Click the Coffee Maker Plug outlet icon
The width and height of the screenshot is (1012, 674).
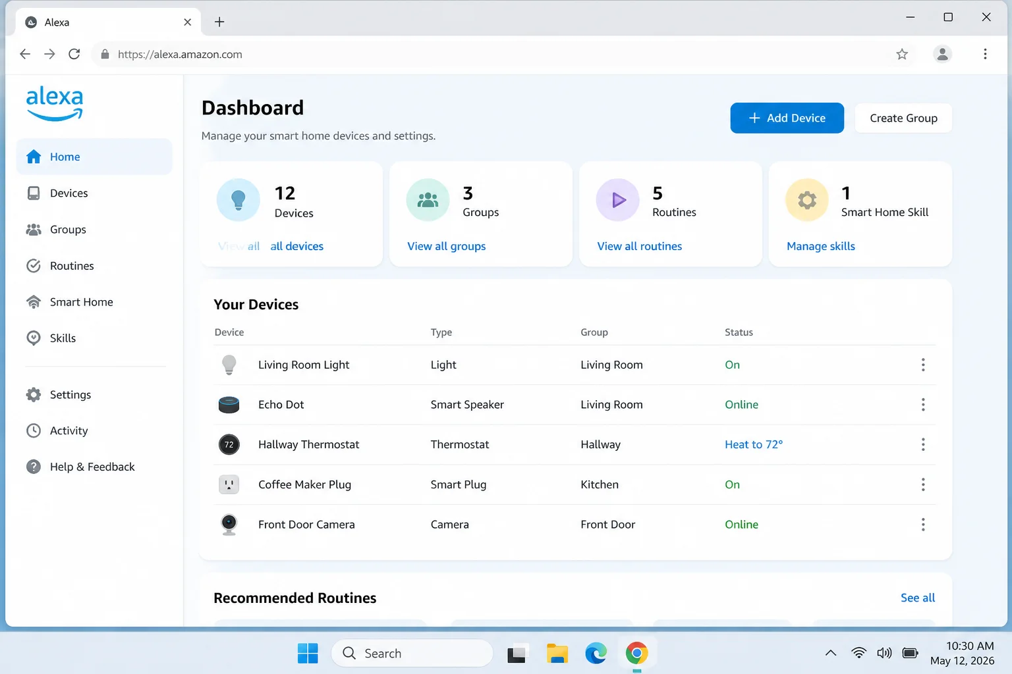(x=229, y=485)
